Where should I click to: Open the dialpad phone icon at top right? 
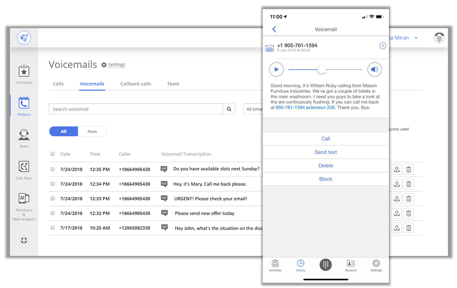coord(439,38)
